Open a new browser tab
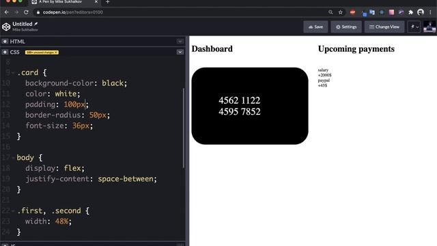 [x=108, y=2]
